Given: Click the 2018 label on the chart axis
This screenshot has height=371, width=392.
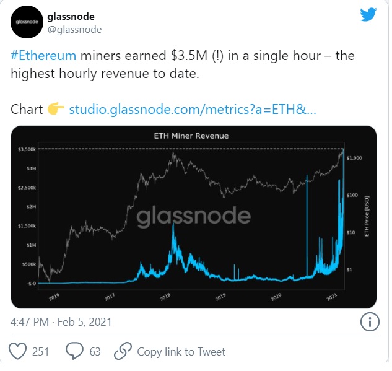Looking at the screenshot, I should click(x=165, y=297).
